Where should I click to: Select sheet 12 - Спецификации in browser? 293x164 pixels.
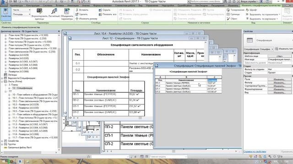click(x=22, y=88)
